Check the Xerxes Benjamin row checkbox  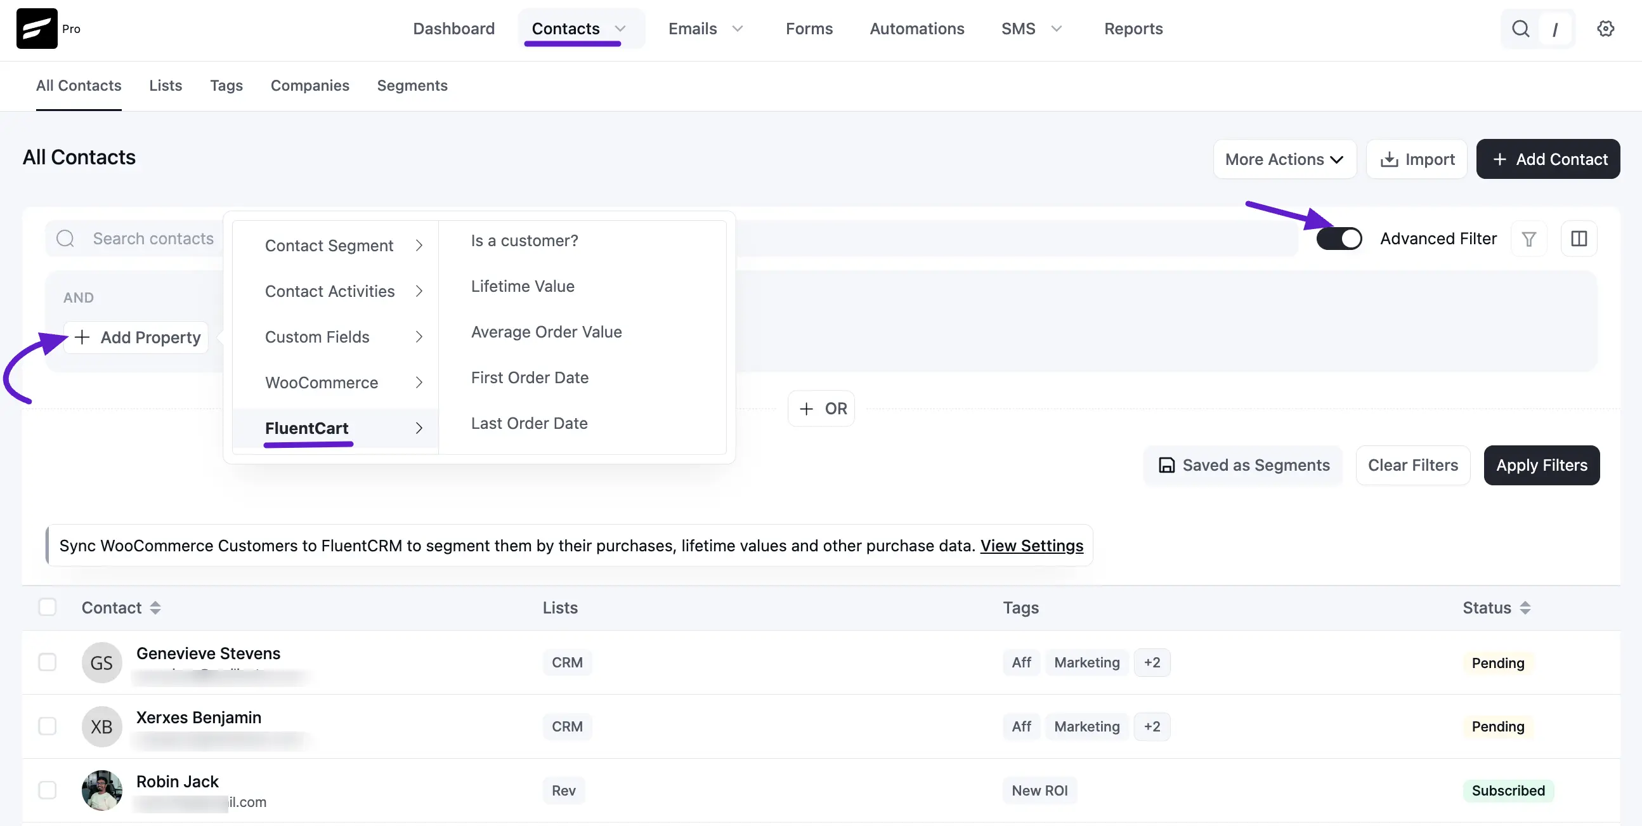coord(47,726)
